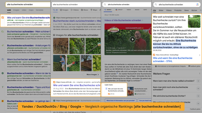This screenshot has width=202, height=113.
Task: Open the three-dot menu beside the stihl.de snippet
Action: (x=200, y=55)
